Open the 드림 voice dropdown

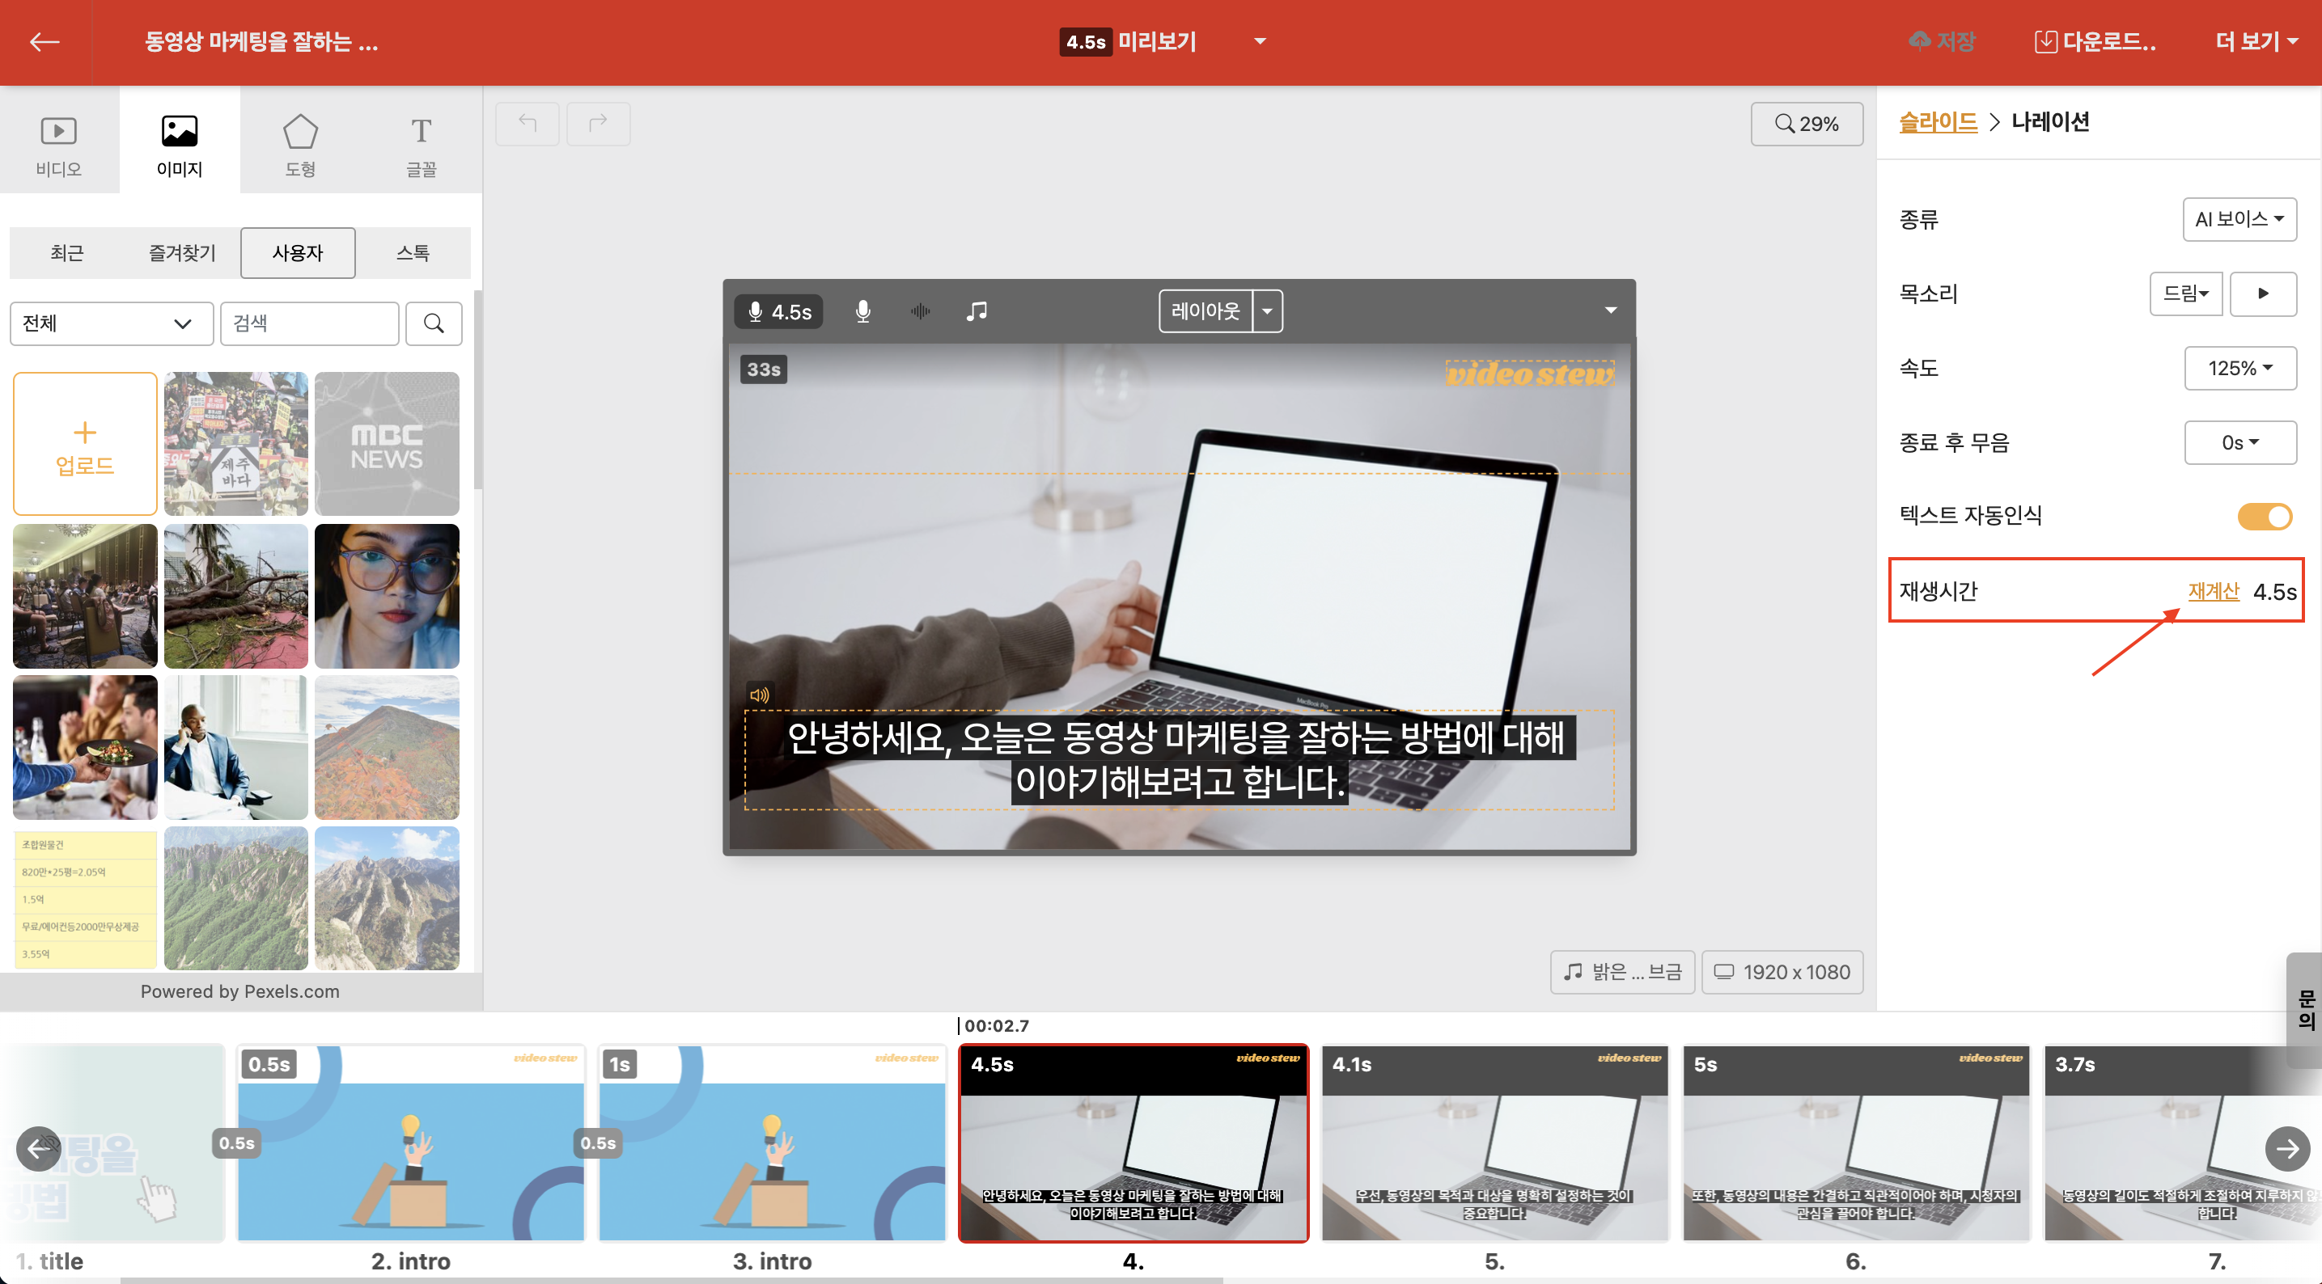coord(2186,294)
